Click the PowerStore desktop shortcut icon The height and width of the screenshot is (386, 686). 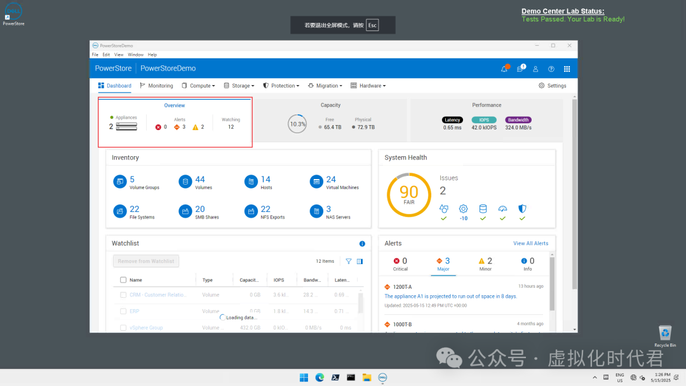click(13, 14)
